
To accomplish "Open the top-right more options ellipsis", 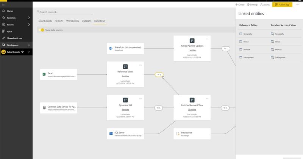I will coord(297,5).
